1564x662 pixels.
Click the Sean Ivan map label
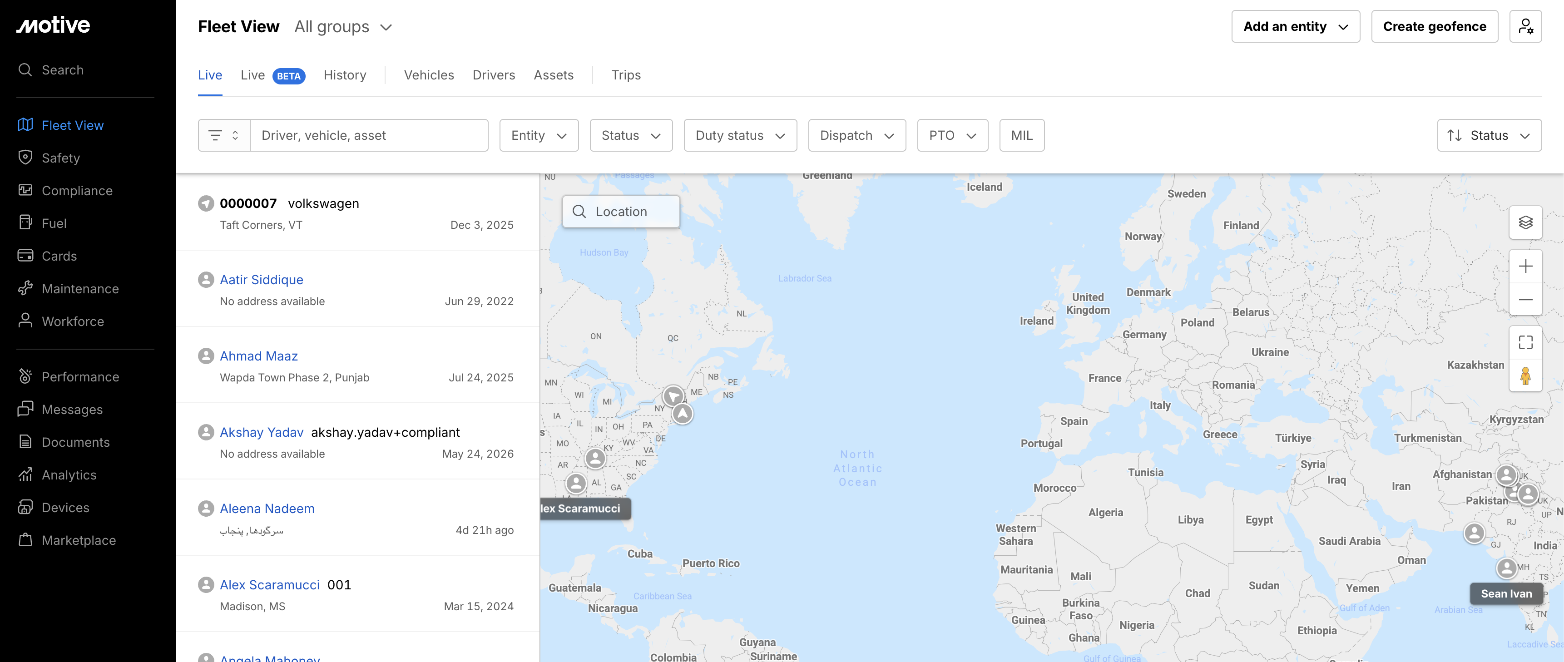[x=1506, y=593]
